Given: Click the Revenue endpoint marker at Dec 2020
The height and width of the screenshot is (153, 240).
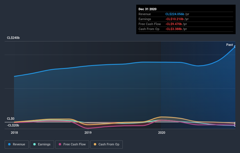Looking at the screenshot, I should [x=235, y=47].
